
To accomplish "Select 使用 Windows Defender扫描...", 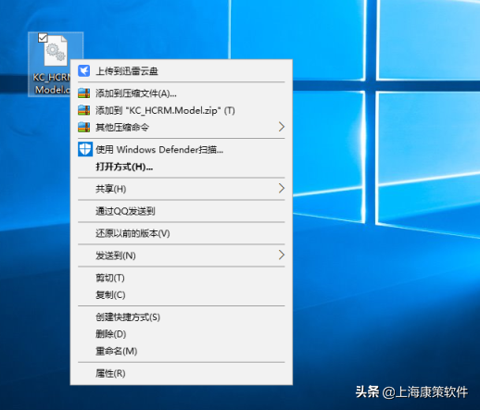I will (182, 150).
